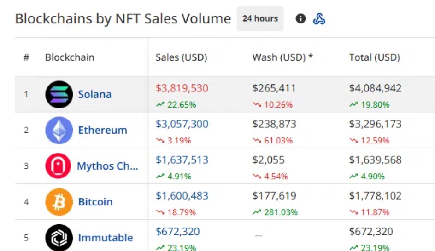Click Solana sales value $3,819,530
This screenshot has height=251, width=435.
tap(182, 88)
